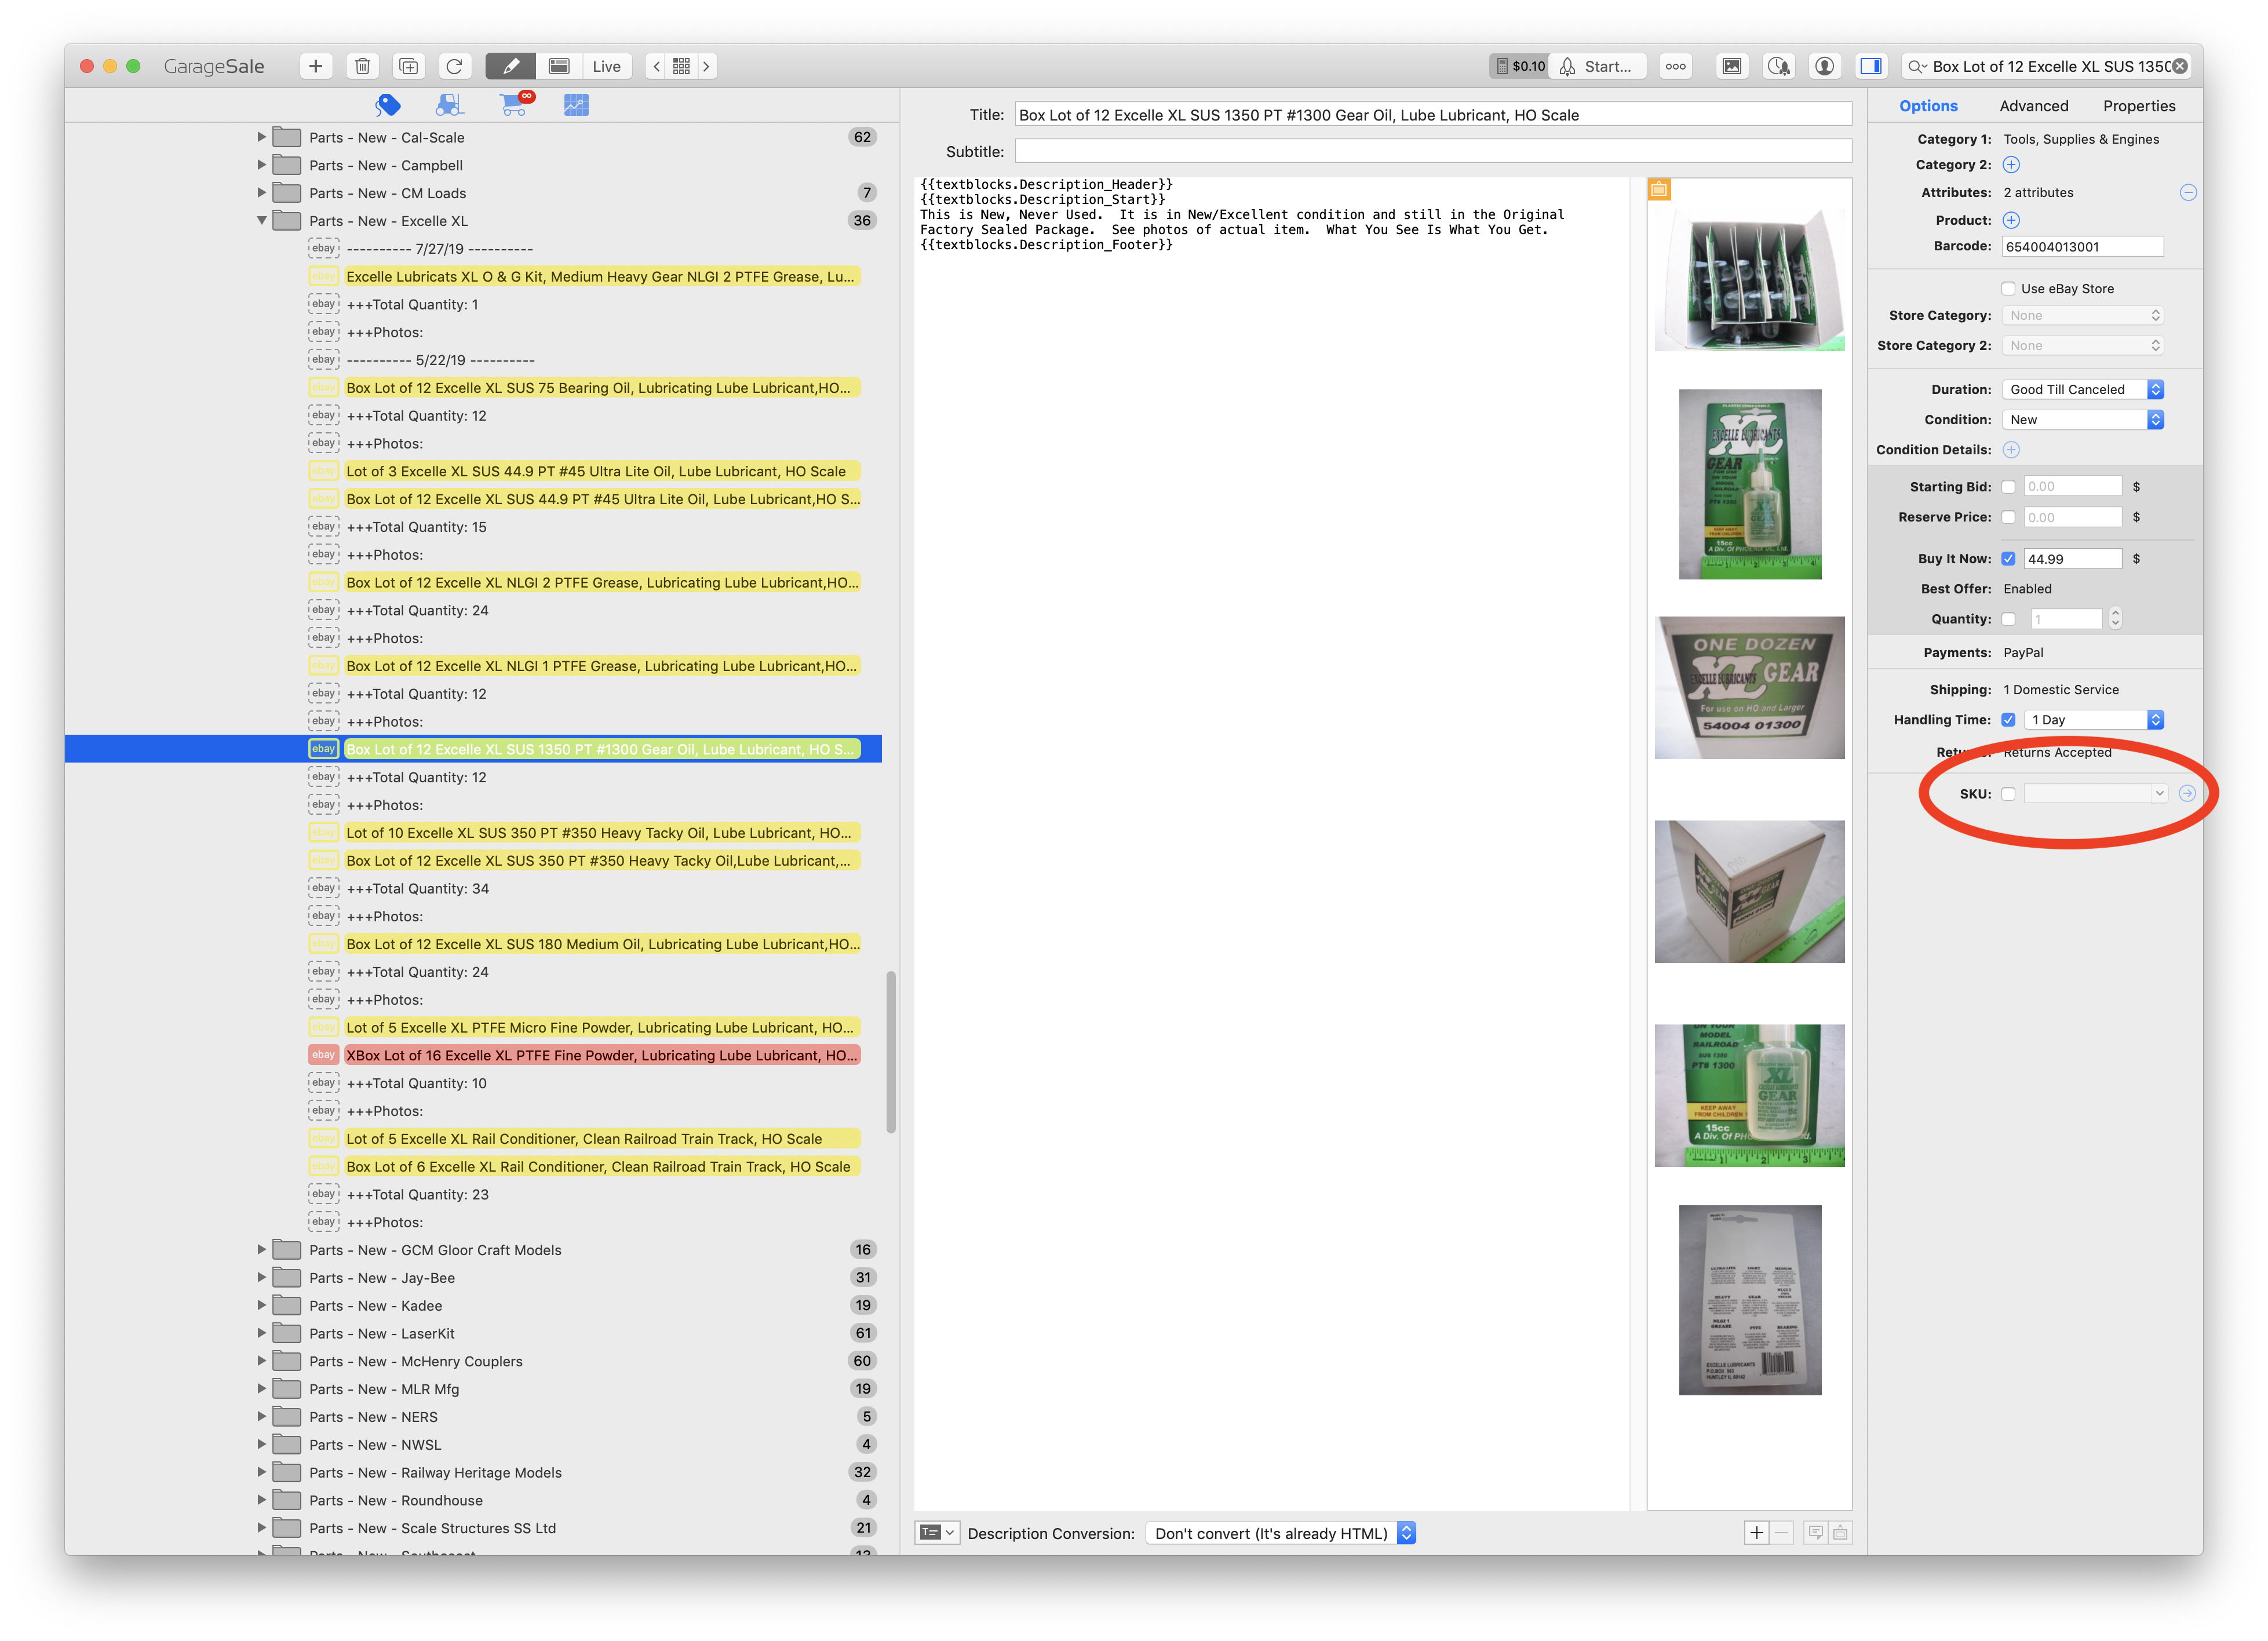The image size is (2268, 1641).
Task: Open the Templates forklift tab icon
Action: click(x=450, y=104)
